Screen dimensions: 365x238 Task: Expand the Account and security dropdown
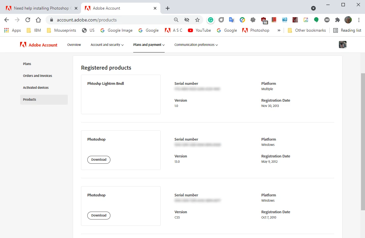[x=107, y=45]
